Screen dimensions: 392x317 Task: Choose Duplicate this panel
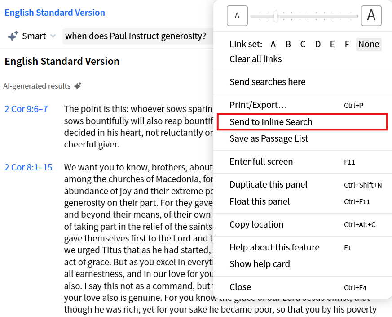click(303, 184)
